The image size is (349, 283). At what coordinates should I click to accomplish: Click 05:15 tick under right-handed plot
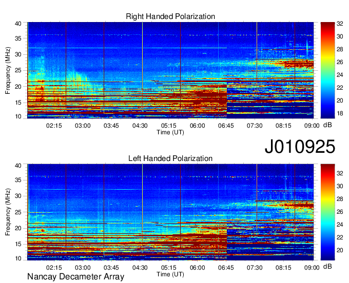169,126
